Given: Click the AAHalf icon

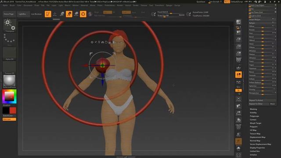Looking at the screenshot, I should point(238,54).
